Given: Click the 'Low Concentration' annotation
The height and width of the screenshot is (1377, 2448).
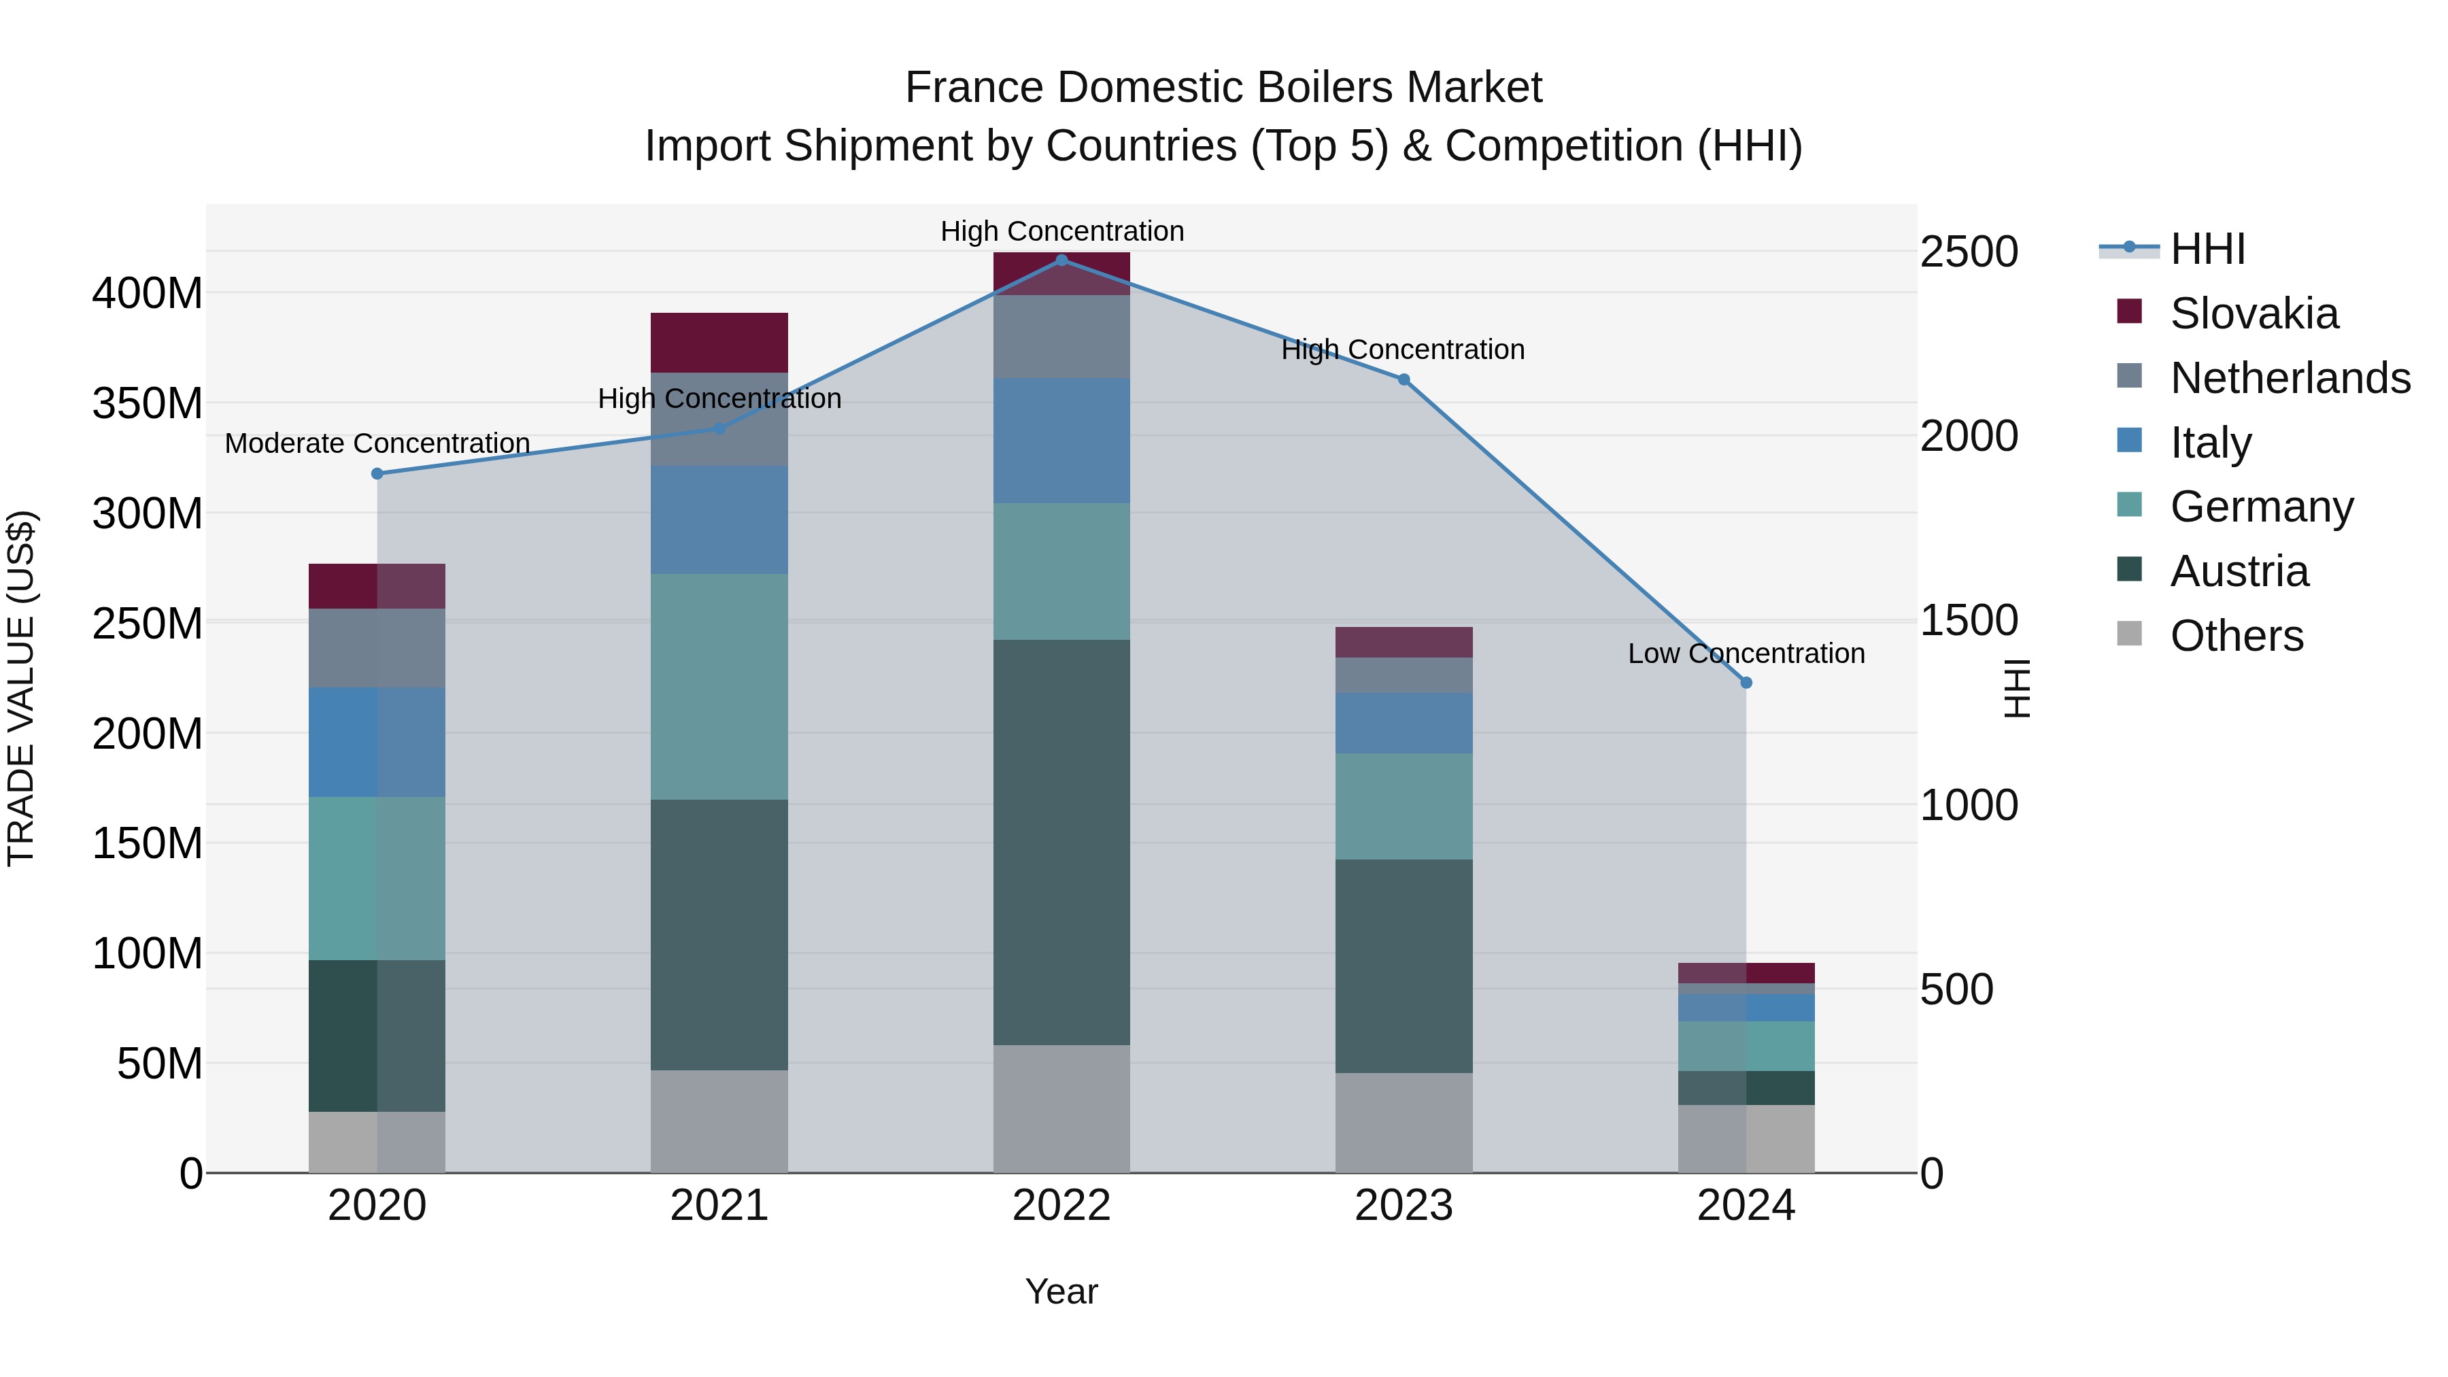Looking at the screenshot, I should pos(1746,653).
